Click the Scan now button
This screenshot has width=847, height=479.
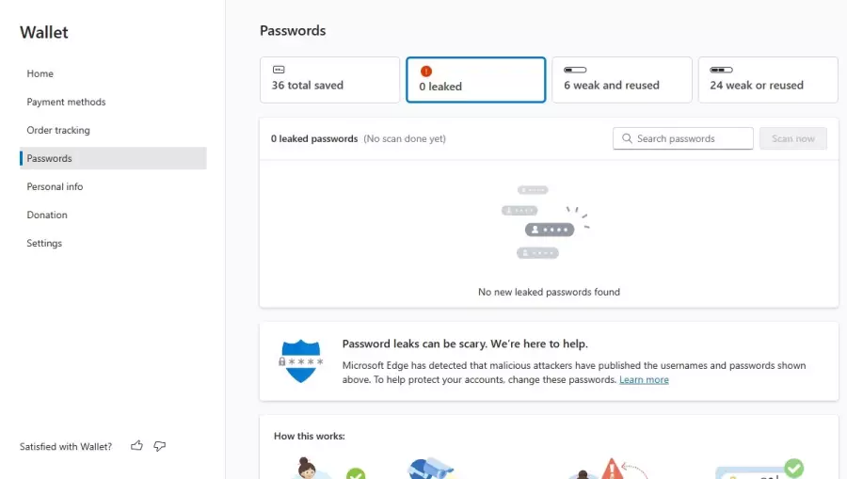(x=793, y=138)
